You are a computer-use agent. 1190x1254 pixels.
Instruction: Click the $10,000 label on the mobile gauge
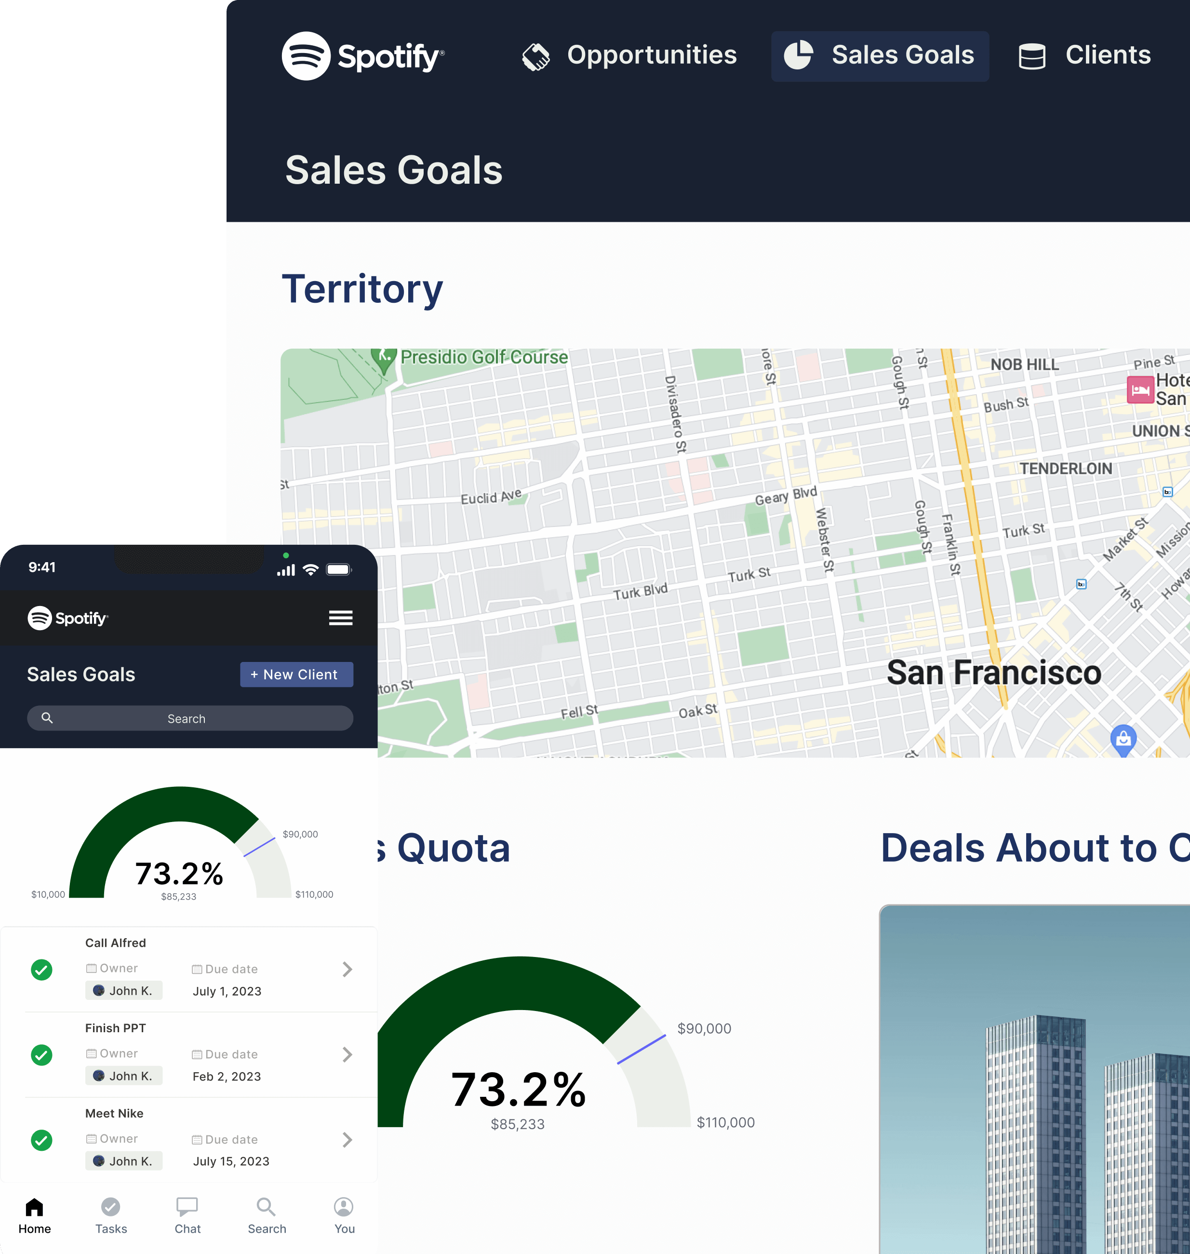pos(48,894)
